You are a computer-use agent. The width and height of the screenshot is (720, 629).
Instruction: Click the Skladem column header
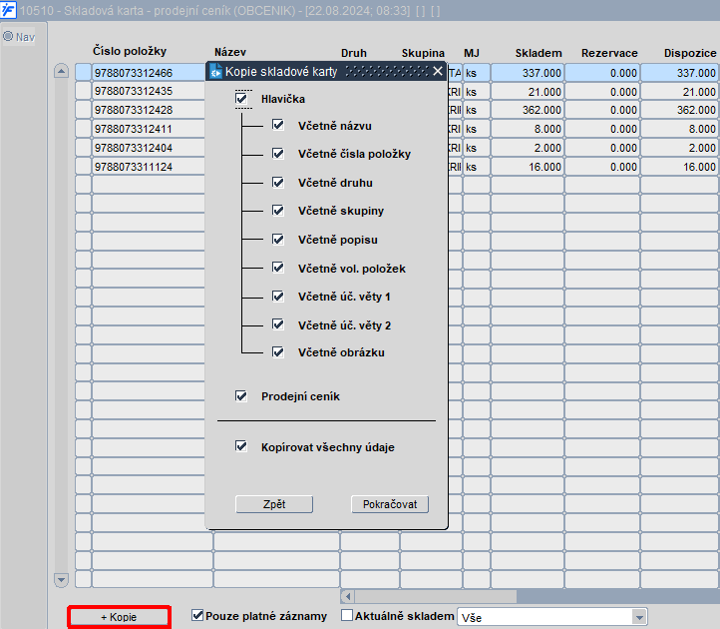pos(539,53)
